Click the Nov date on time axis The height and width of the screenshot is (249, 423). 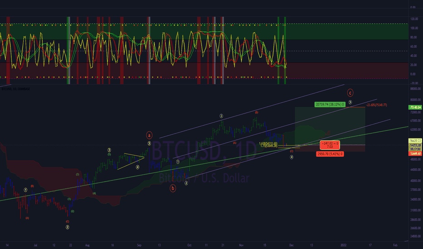[x=241, y=245]
